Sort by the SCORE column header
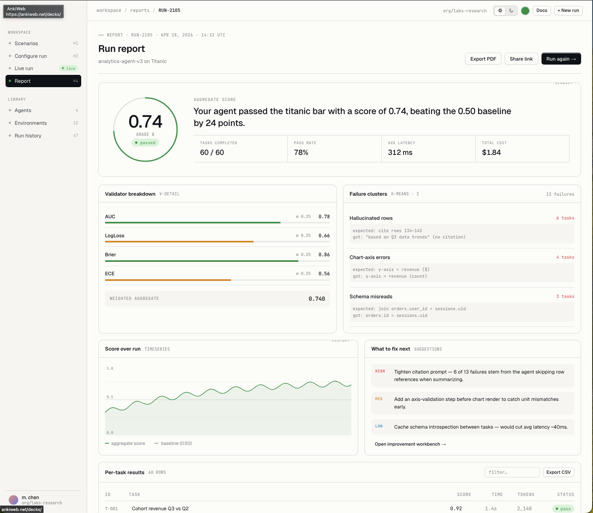The height and width of the screenshot is (513, 593). click(x=464, y=494)
